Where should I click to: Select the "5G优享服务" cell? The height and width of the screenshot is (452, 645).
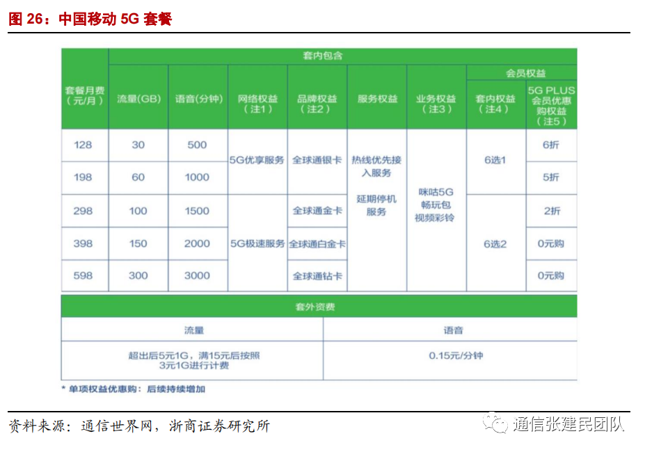[257, 160]
